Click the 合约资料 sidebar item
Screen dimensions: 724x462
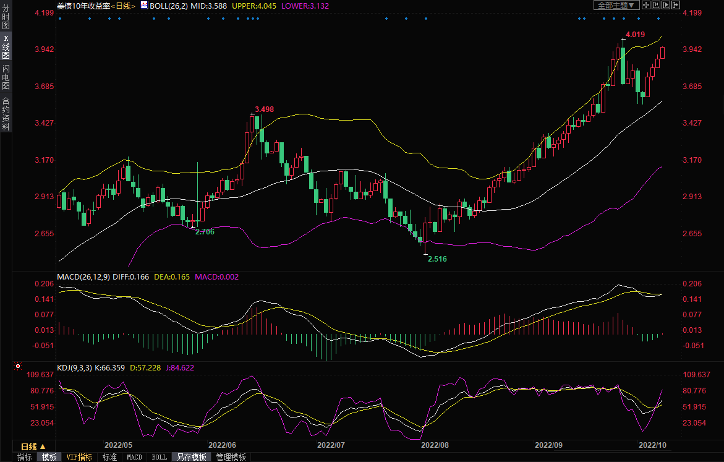(x=6, y=113)
